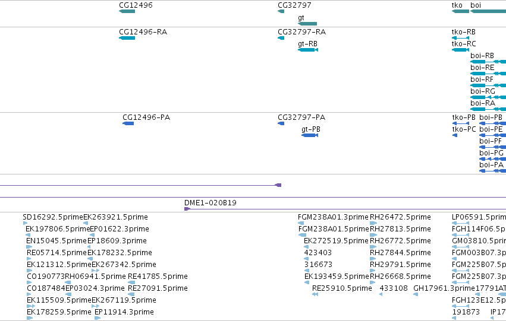Select the boi-PG protein label
The image size is (506, 321).
(491, 153)
